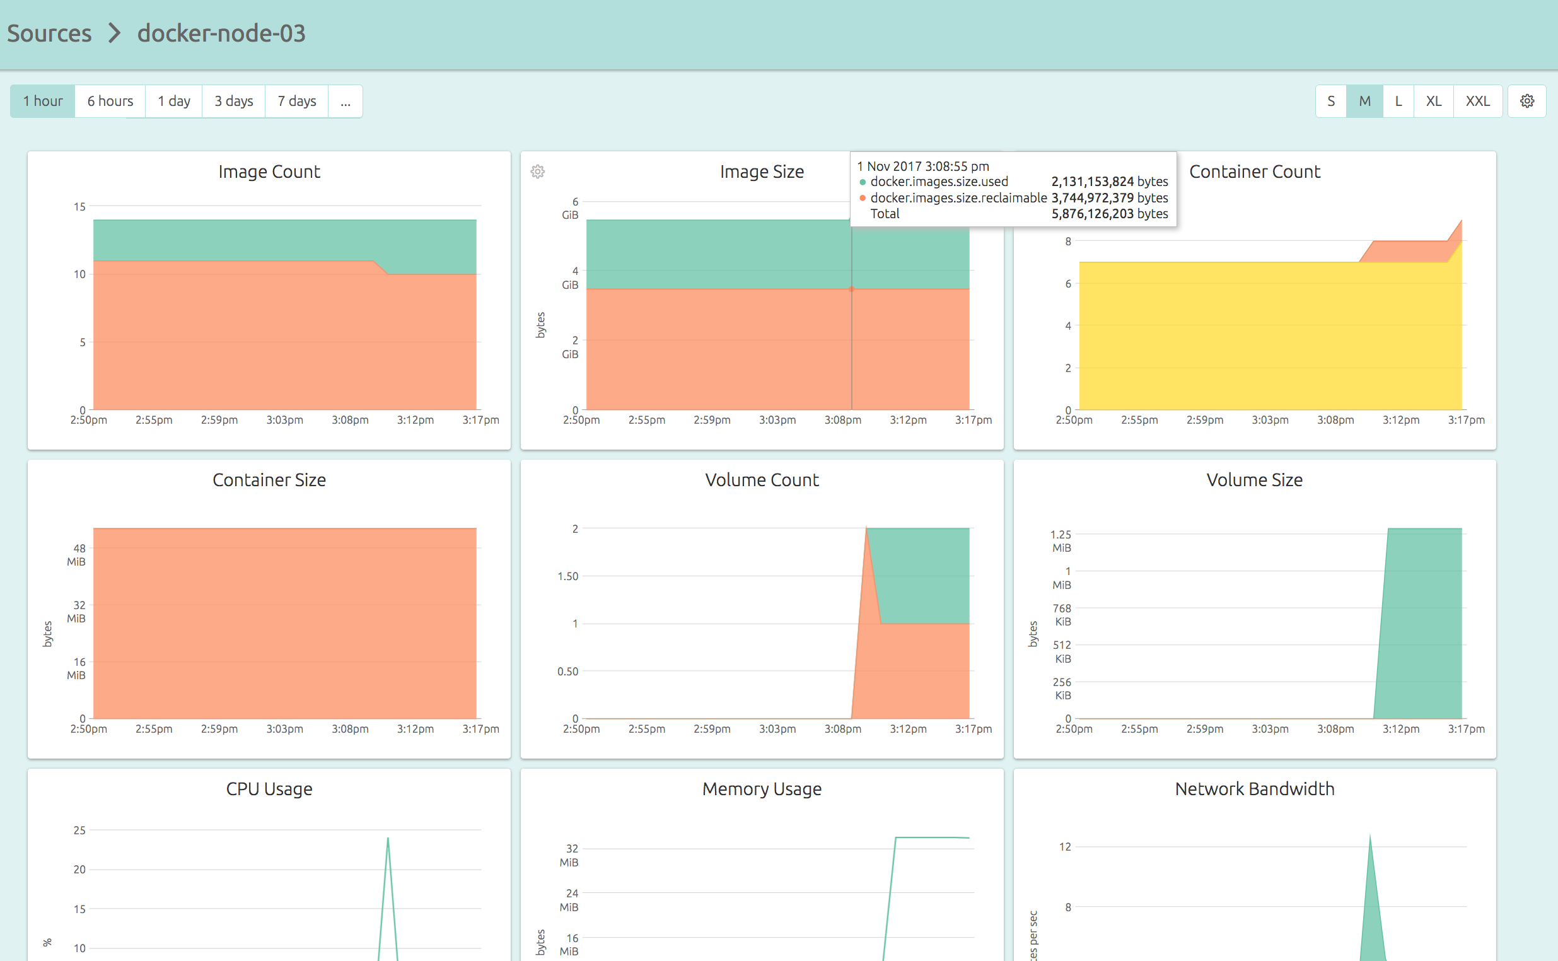The width and height of the screenshot is (1558, 961).
Task: Click docker.images.size.reclaimable in the tooltip
Action: [958, 197]
